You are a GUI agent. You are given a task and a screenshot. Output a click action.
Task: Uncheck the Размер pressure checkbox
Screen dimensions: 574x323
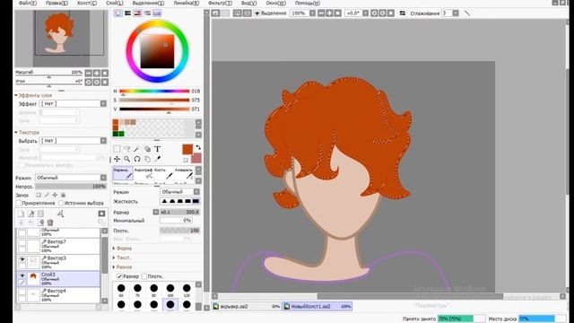click(x=119, y=276)
